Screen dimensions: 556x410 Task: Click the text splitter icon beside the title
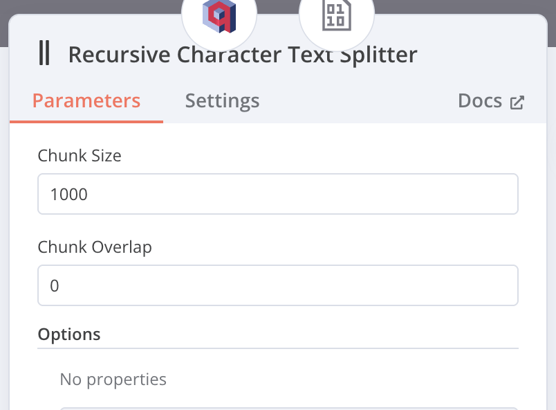[x=44, y=54]
